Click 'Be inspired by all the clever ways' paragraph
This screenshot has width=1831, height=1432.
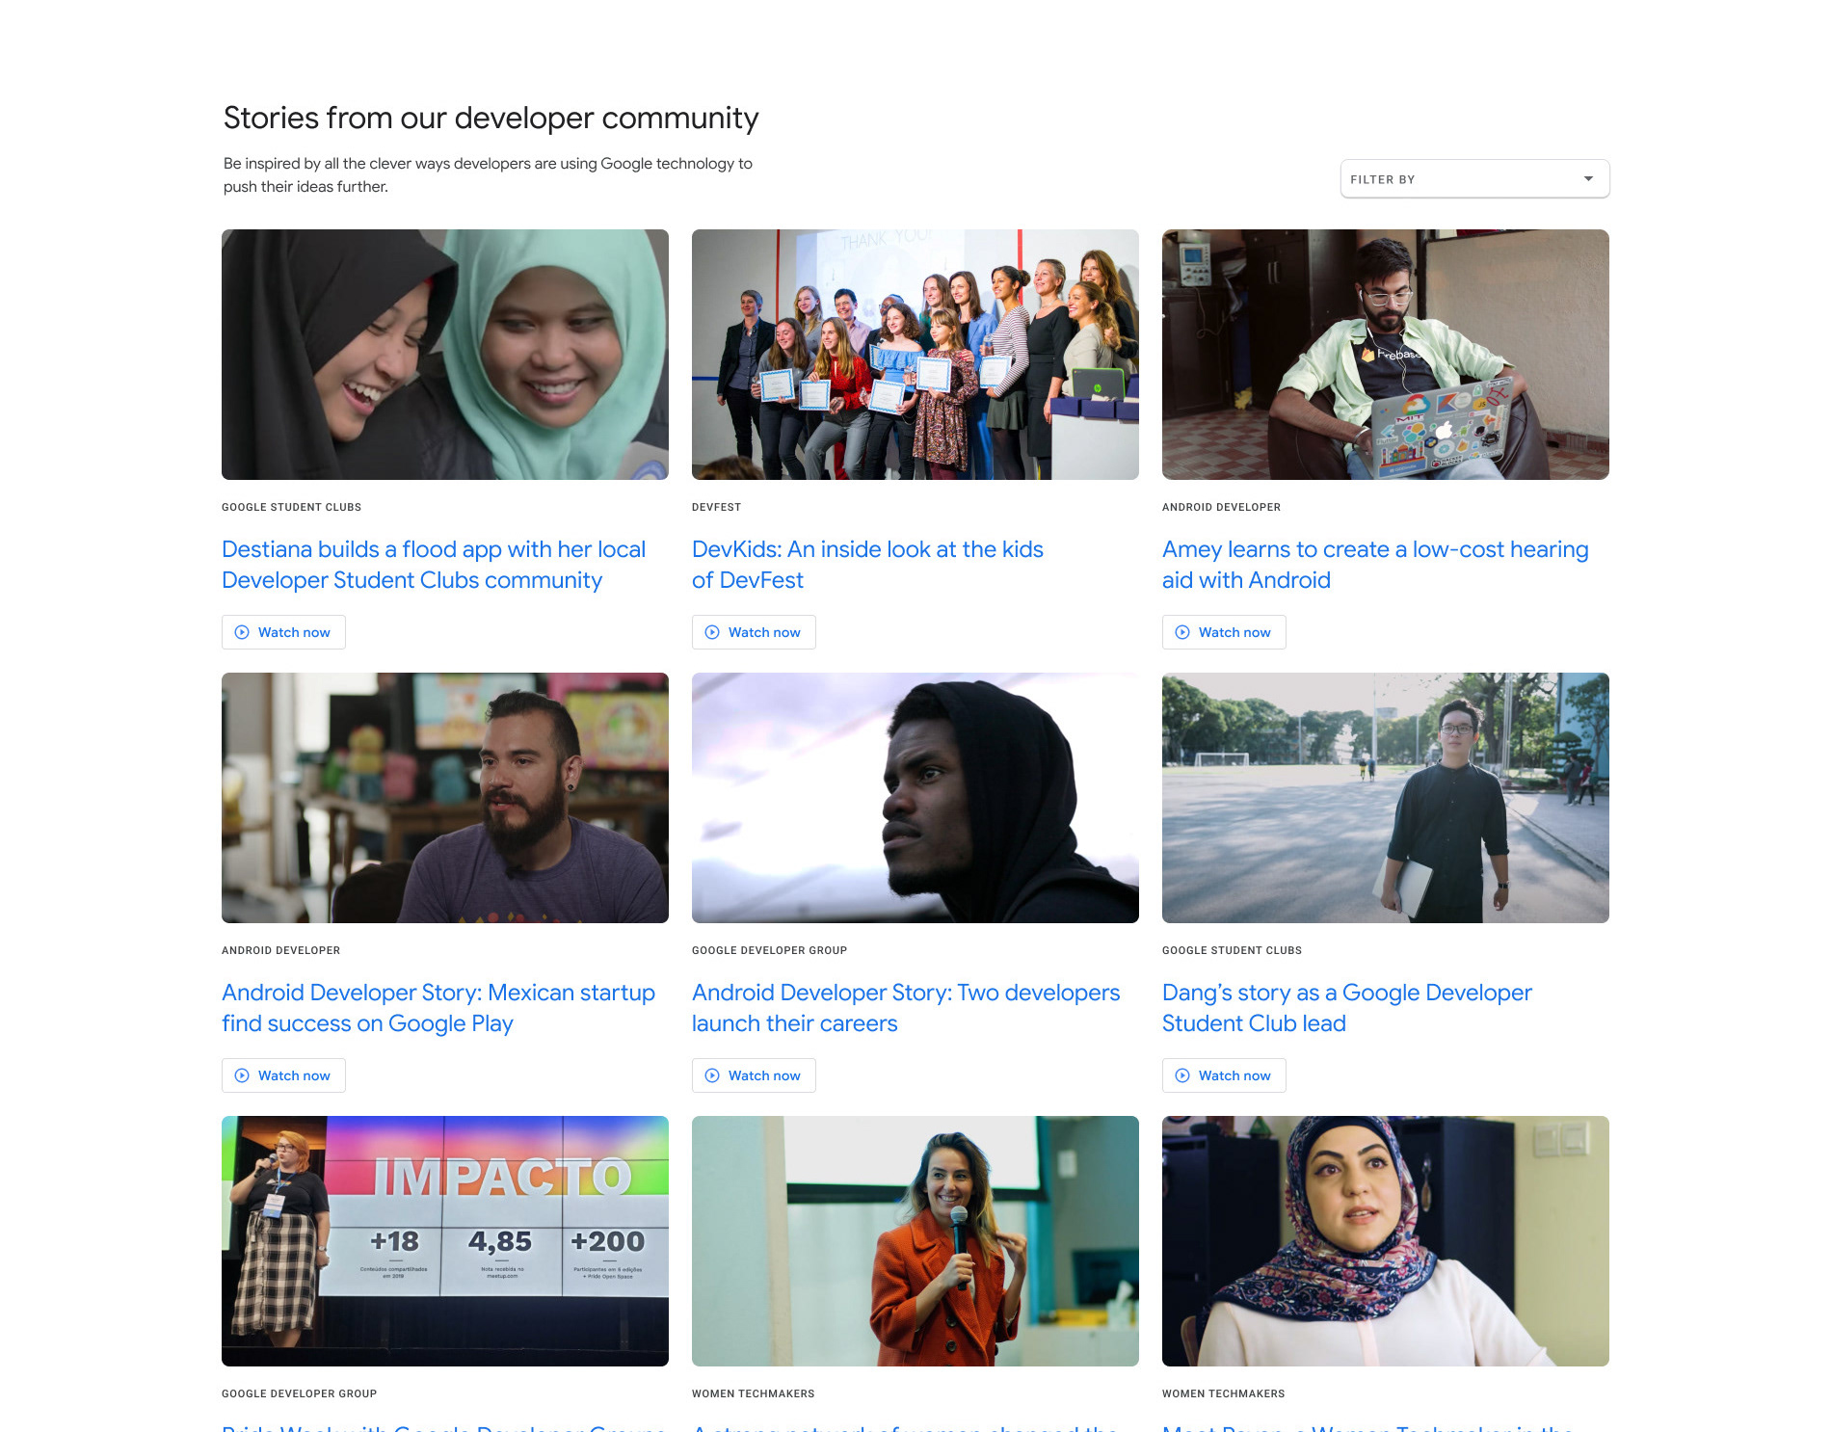coord(488,175)
